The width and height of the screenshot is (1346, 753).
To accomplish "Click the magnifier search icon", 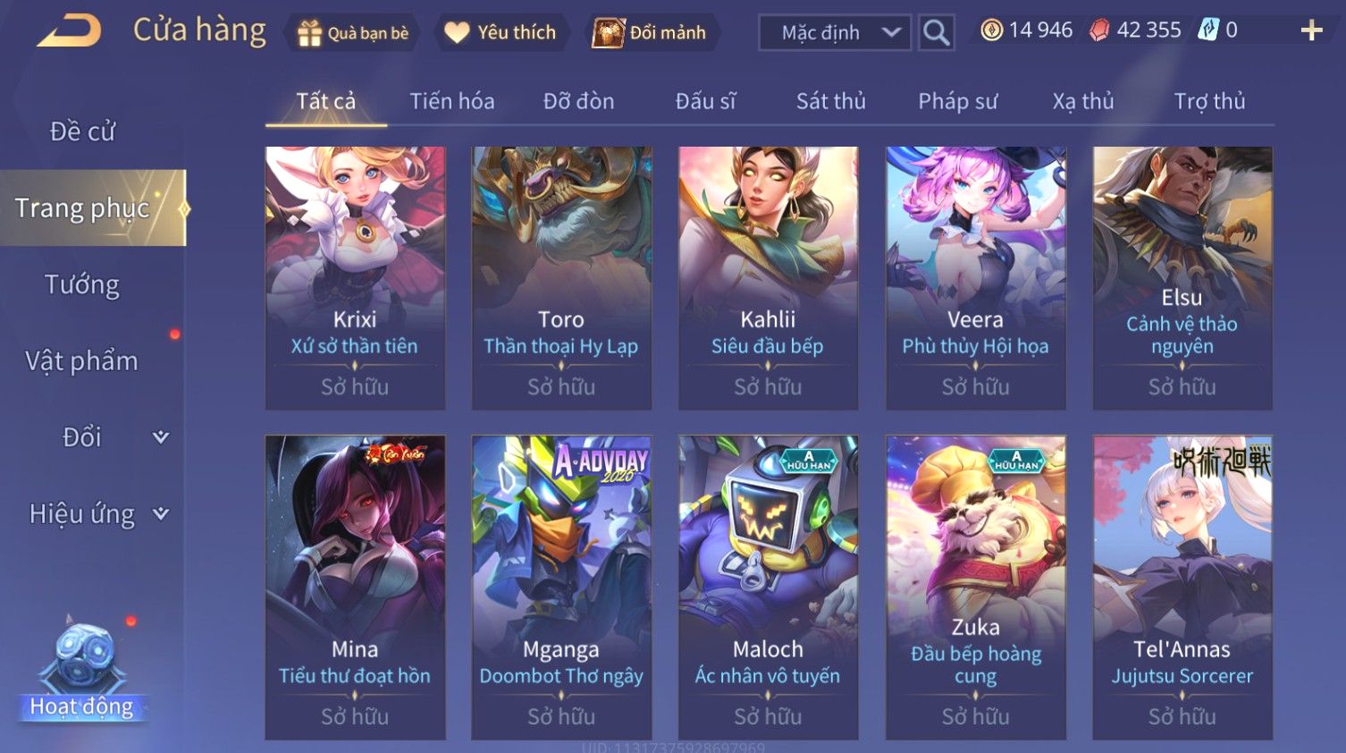I will pyautogui.click(x=936, y=33).
